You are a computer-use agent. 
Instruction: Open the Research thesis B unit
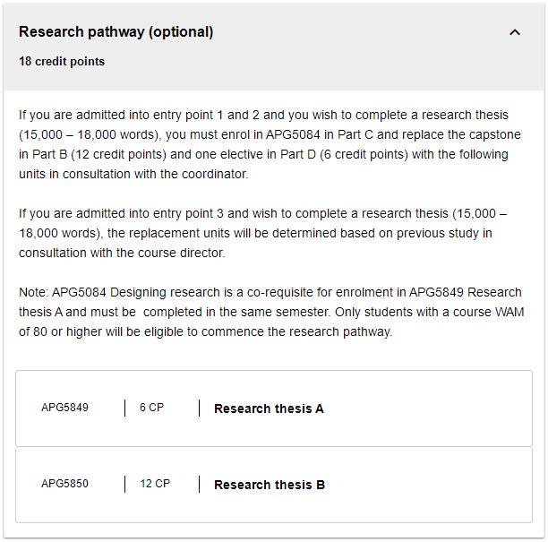[x=269, y=485]
